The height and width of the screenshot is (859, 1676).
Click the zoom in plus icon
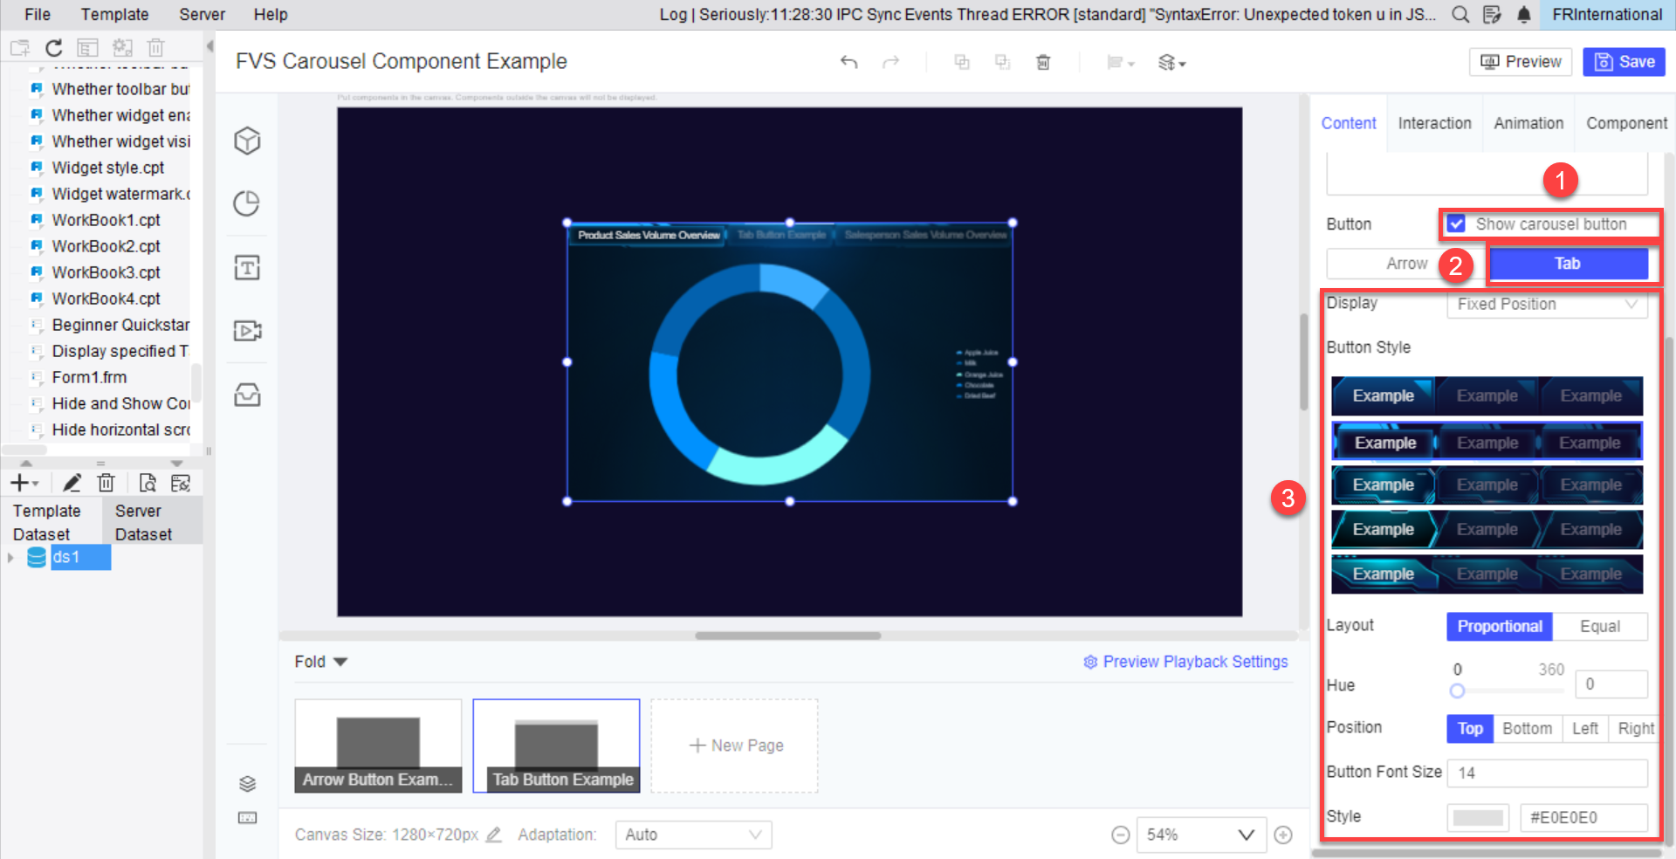1283,835
